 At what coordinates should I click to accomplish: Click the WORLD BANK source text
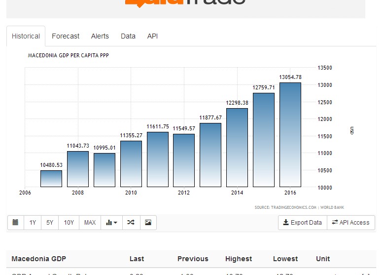coord(332,207)
